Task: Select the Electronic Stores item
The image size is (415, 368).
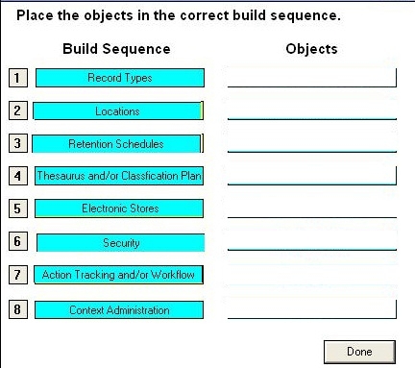Action: coord(119,209)
